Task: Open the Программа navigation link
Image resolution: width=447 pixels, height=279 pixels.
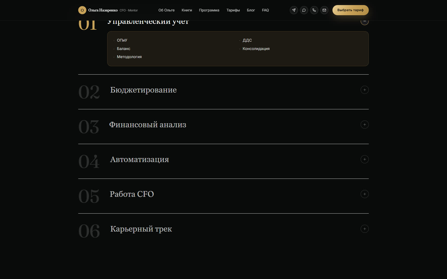Action: pos(209,10)
